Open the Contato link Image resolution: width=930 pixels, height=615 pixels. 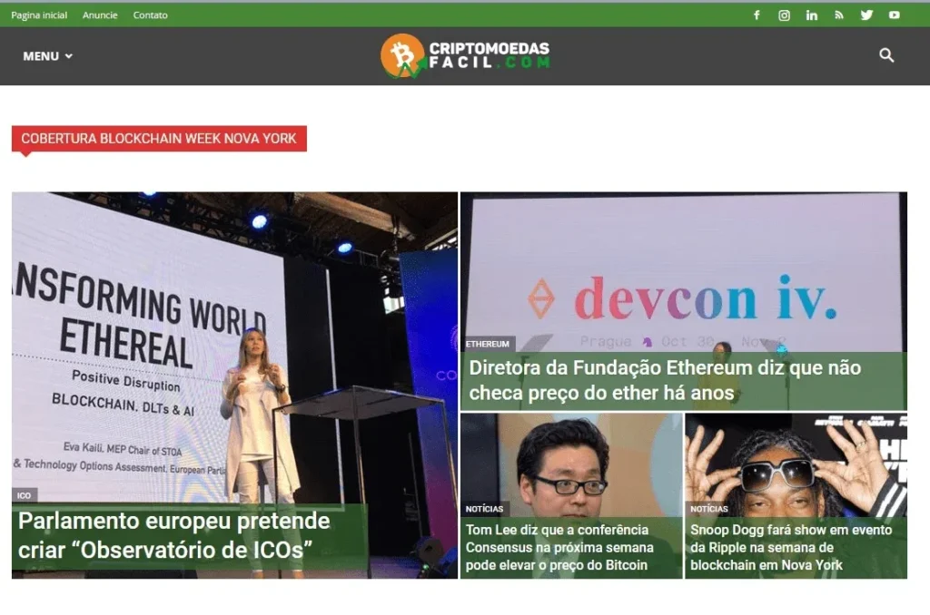[150, 15]
